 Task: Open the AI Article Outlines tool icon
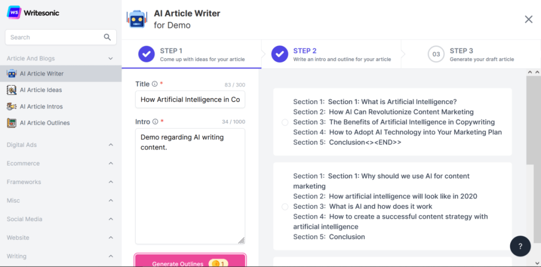point(12,123)
